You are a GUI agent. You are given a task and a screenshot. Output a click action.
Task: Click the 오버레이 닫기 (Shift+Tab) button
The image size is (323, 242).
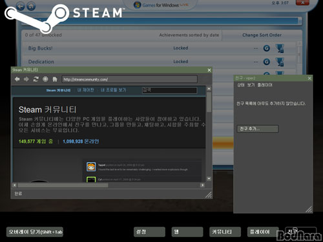[35, 232]
